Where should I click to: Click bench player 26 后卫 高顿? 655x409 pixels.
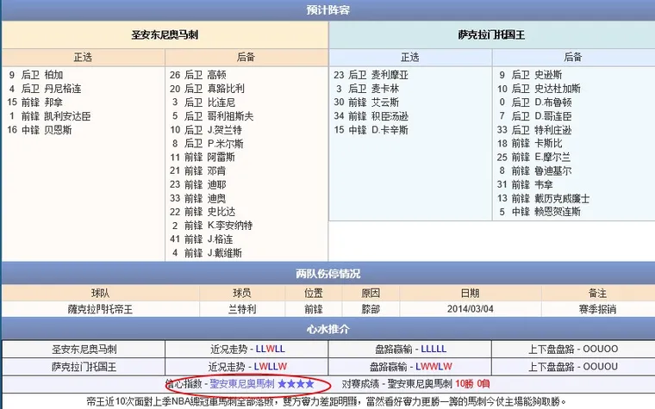coord(198,75)
